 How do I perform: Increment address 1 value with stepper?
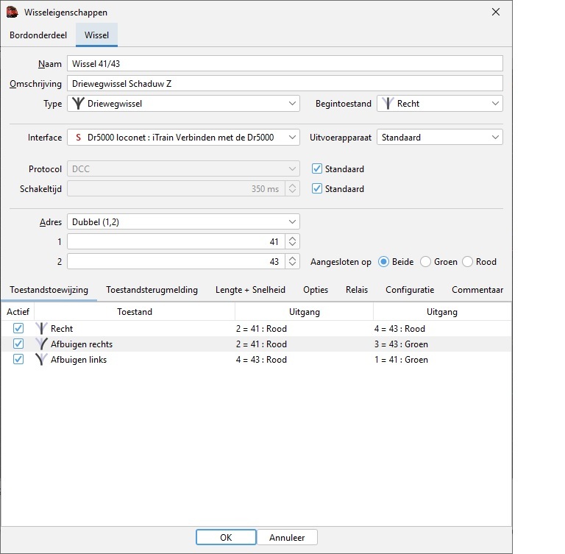293,238
